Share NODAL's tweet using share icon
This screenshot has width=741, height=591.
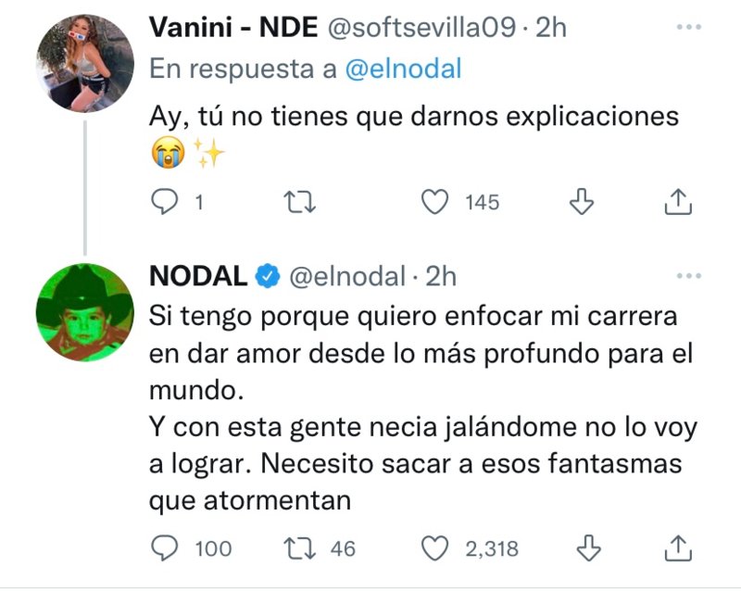[678, 548]
